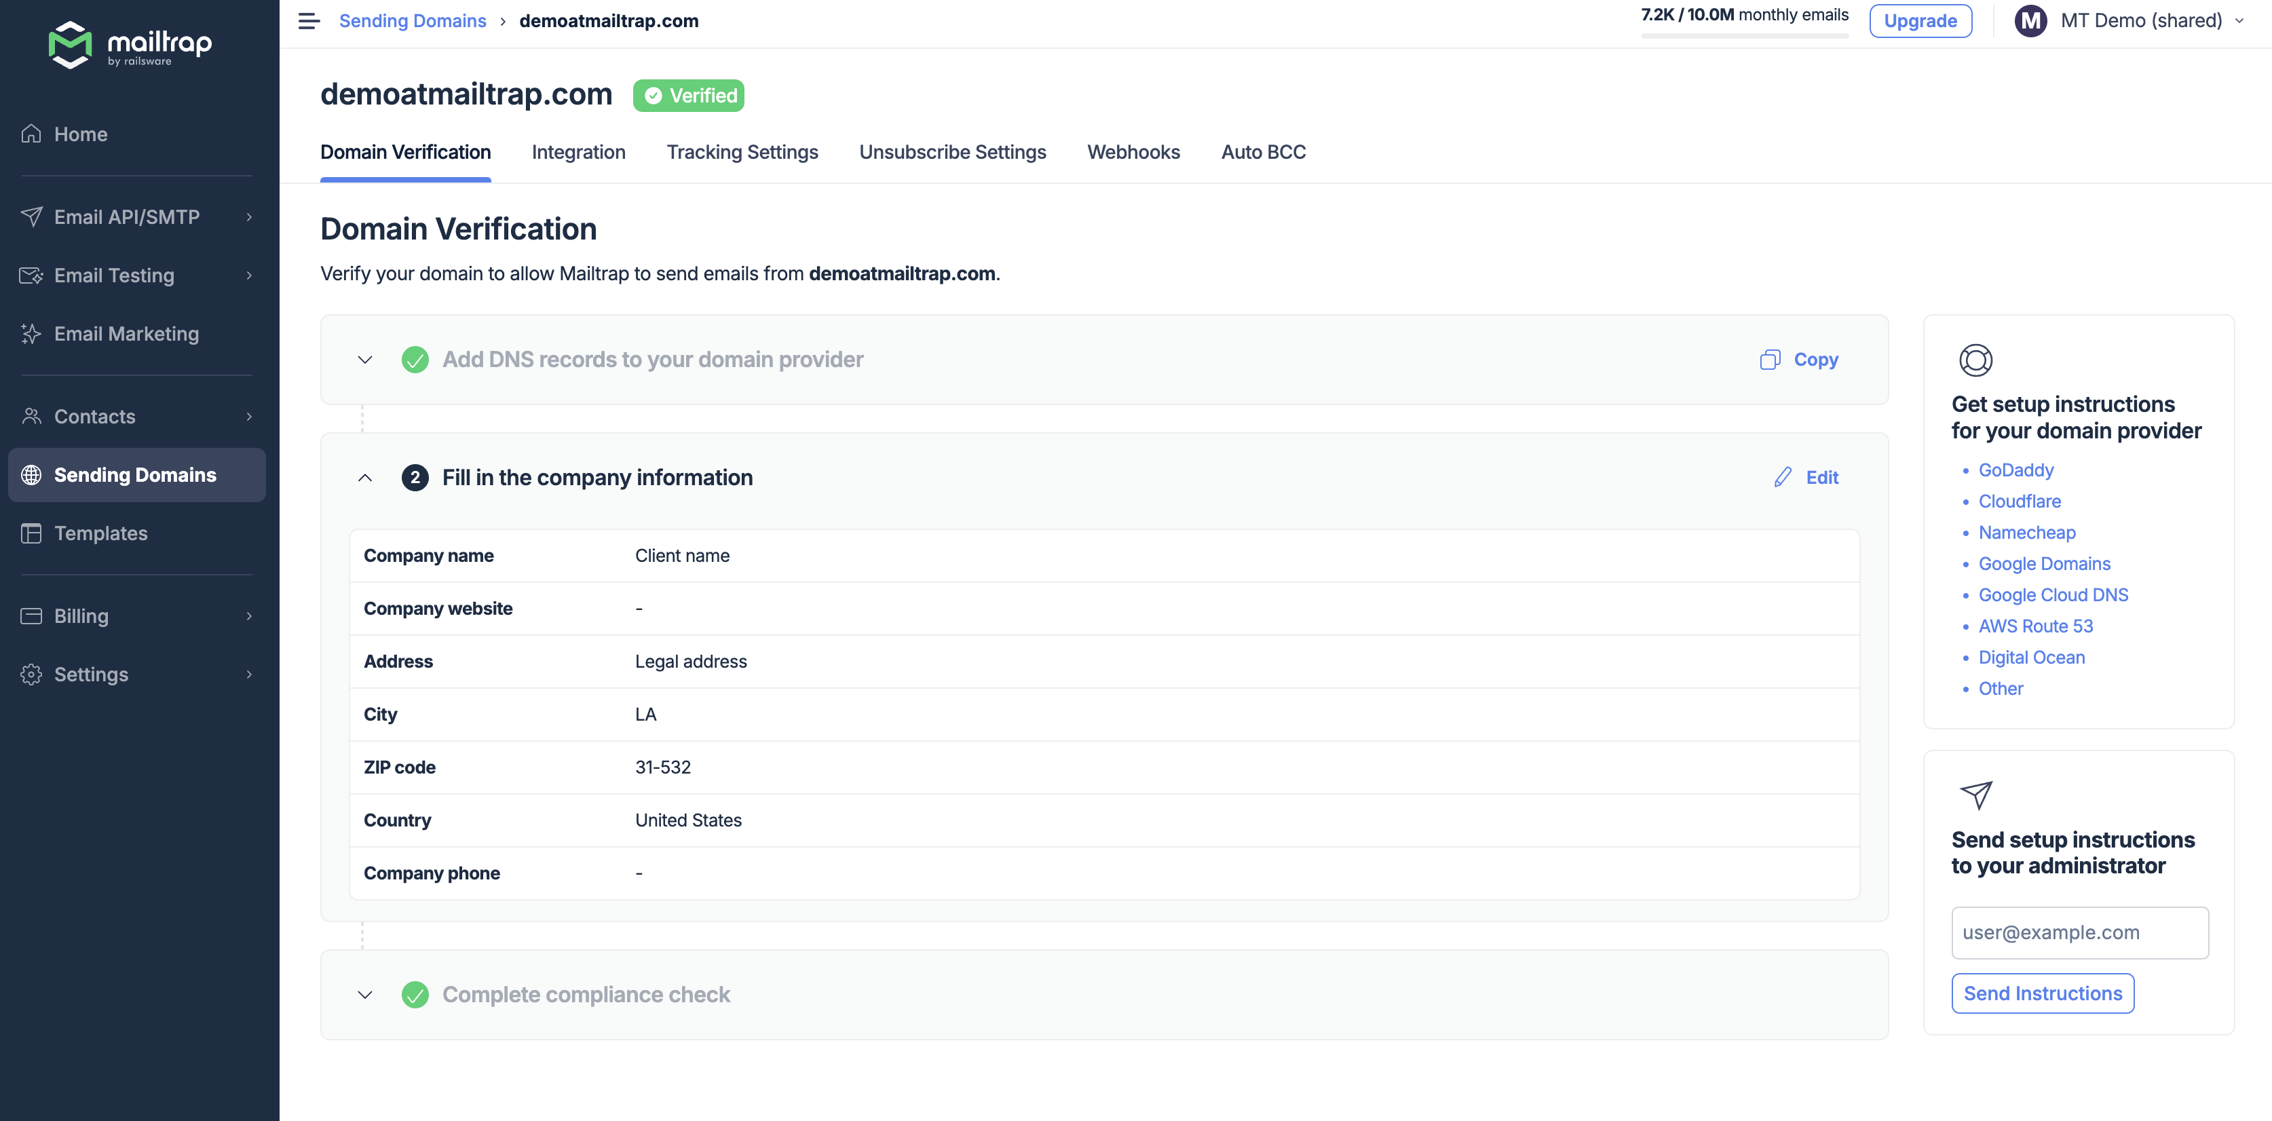Switch to the Tracking Settings tab

[x=742, y=152]
